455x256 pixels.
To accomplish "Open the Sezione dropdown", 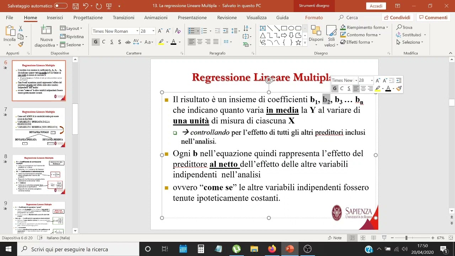I will pos(72,45).
